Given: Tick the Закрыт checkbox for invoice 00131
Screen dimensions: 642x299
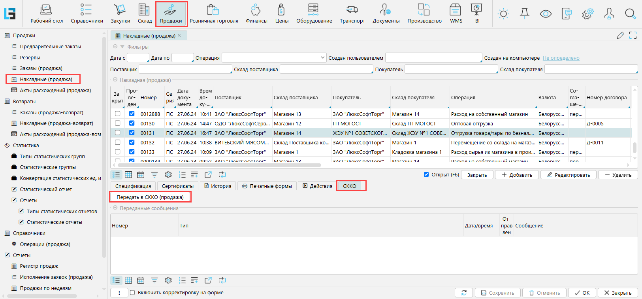Looking at the screenshot, I should tap(117, 133).
